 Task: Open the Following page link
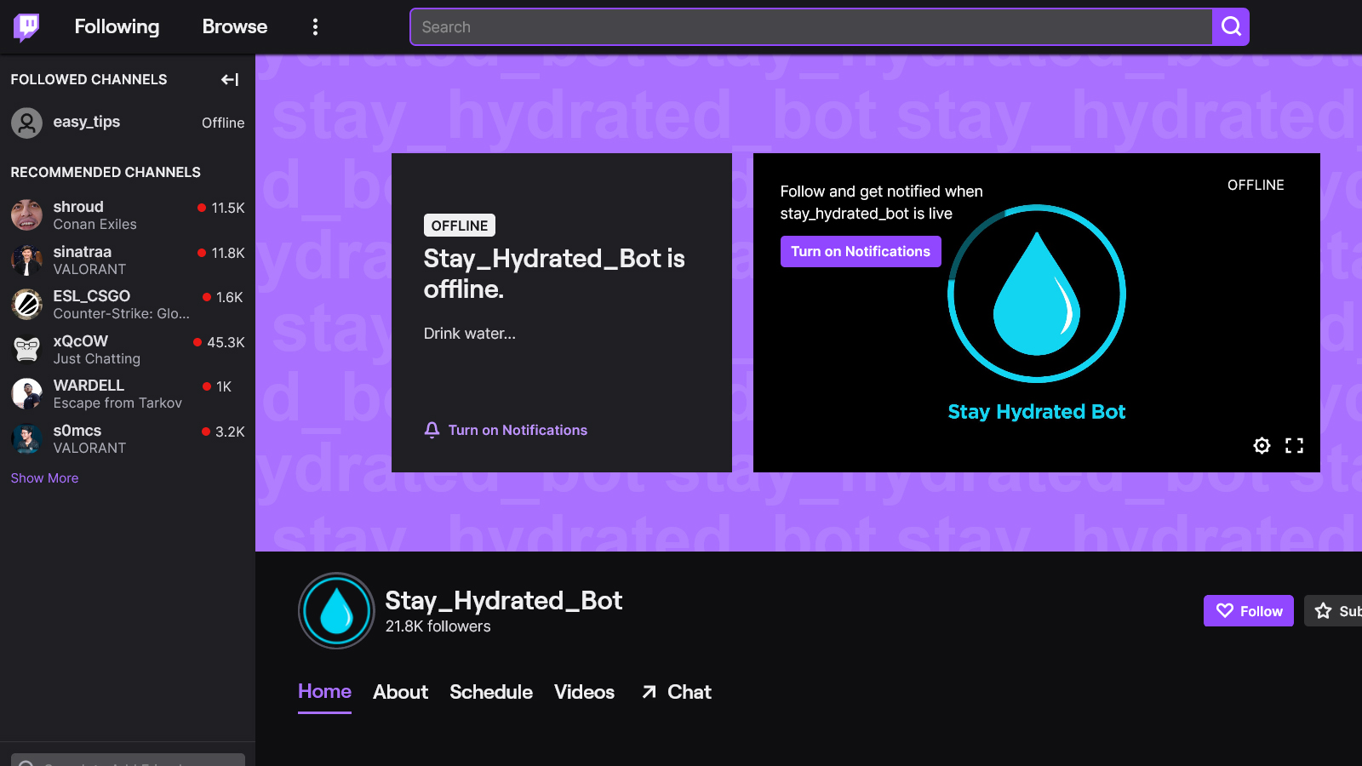[x=117, y=27]
